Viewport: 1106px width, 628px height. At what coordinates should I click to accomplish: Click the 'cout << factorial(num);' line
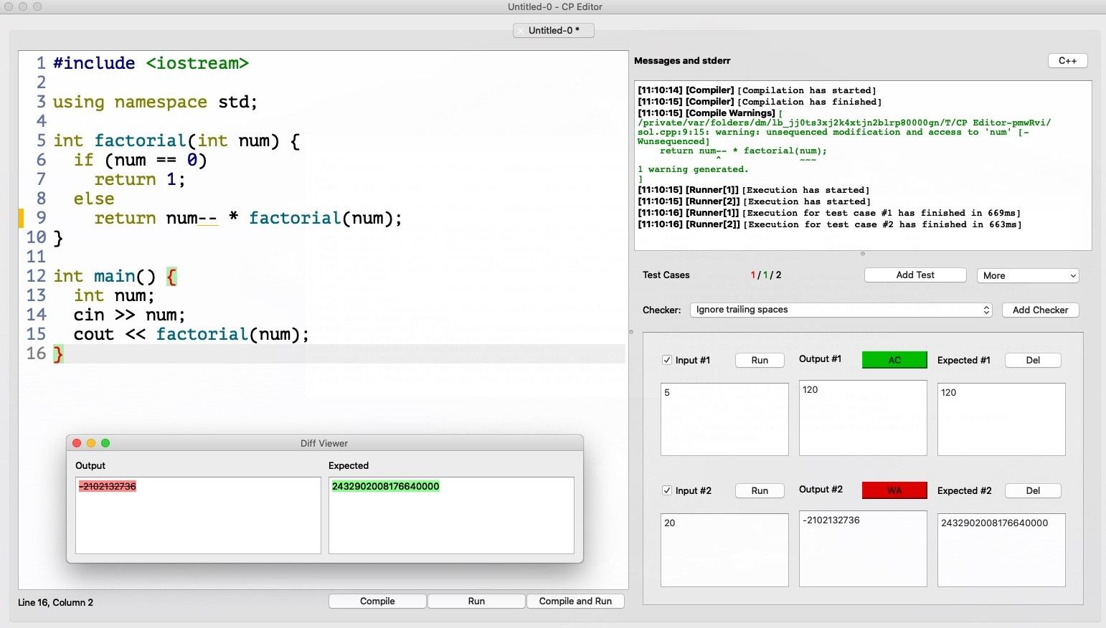coord(192,334)
